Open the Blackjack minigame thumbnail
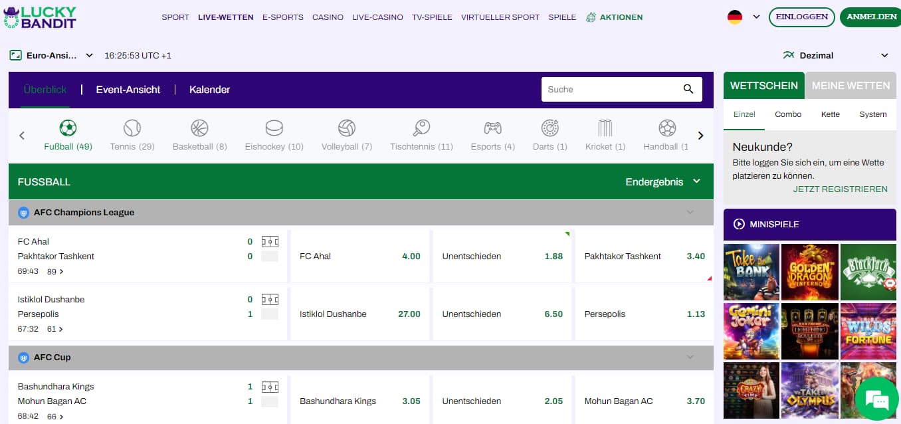This screenshot has width=901, height=424. [868, 272]
